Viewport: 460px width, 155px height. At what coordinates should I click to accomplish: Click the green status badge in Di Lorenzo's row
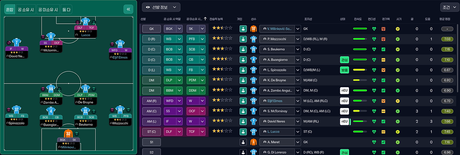point(345,152)
